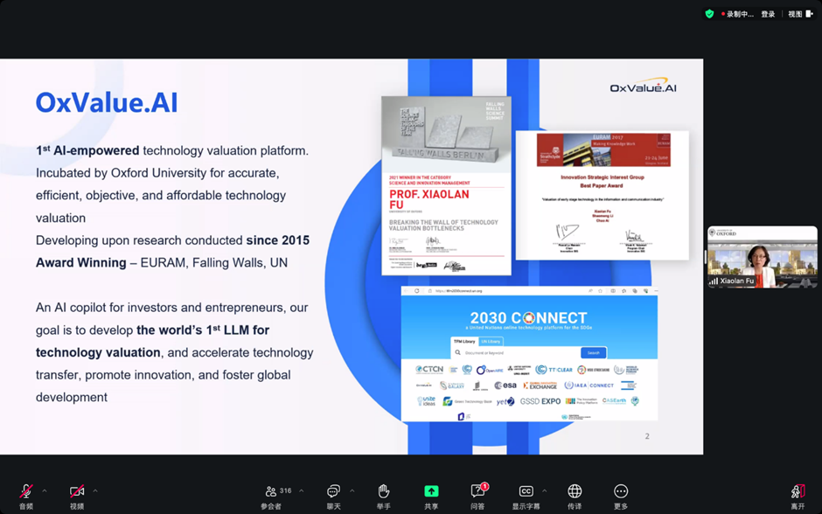The image size is (822, 514).
Task: Open the chat (聊天) panel
Action: tap(333, 496)
